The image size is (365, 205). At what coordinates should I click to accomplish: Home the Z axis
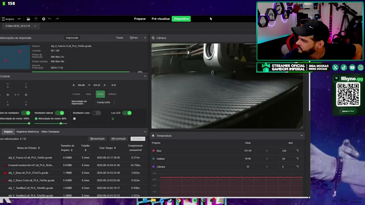26,95
